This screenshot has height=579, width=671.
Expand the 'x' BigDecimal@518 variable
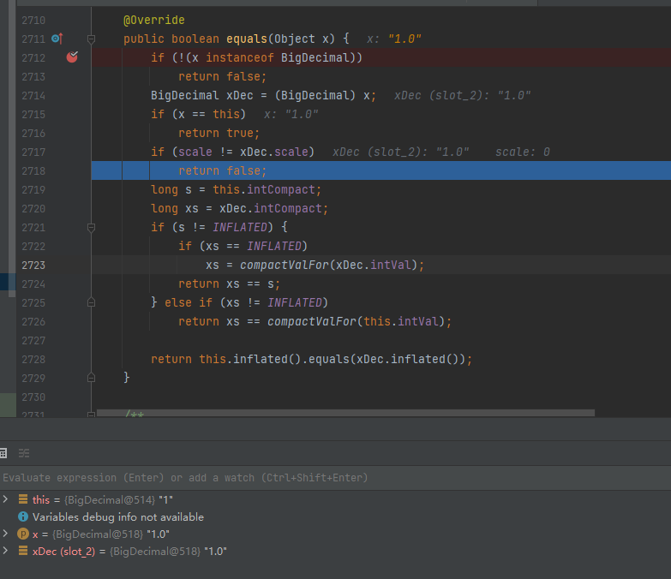5,534
